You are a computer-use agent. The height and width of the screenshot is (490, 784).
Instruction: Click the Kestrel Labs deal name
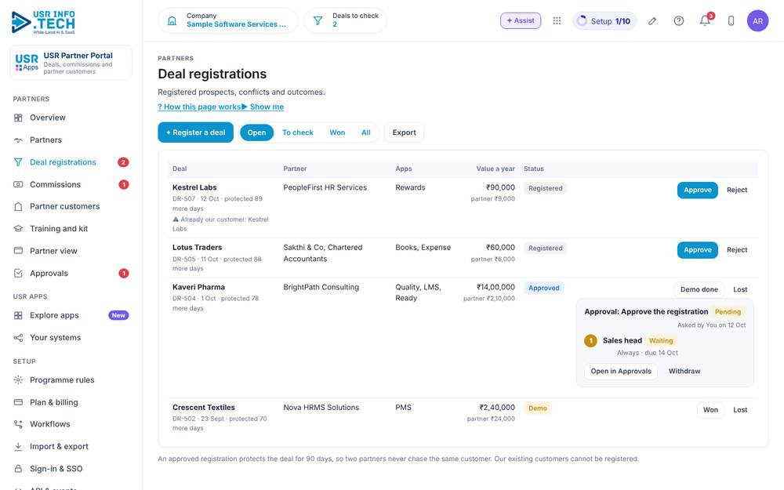coord(194,187)
